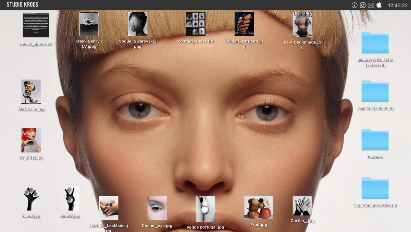Screen dimensions: 411x232
Task: Open the McQueen.jpg shoe image
Action: pos(31,92)
